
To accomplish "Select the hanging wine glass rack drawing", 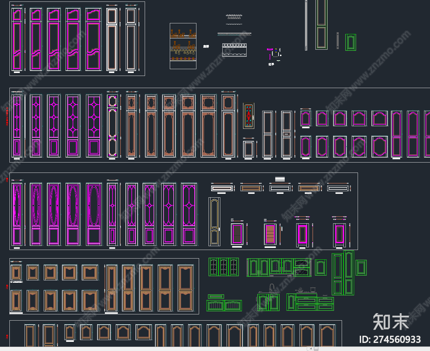I will coord(234,17).
